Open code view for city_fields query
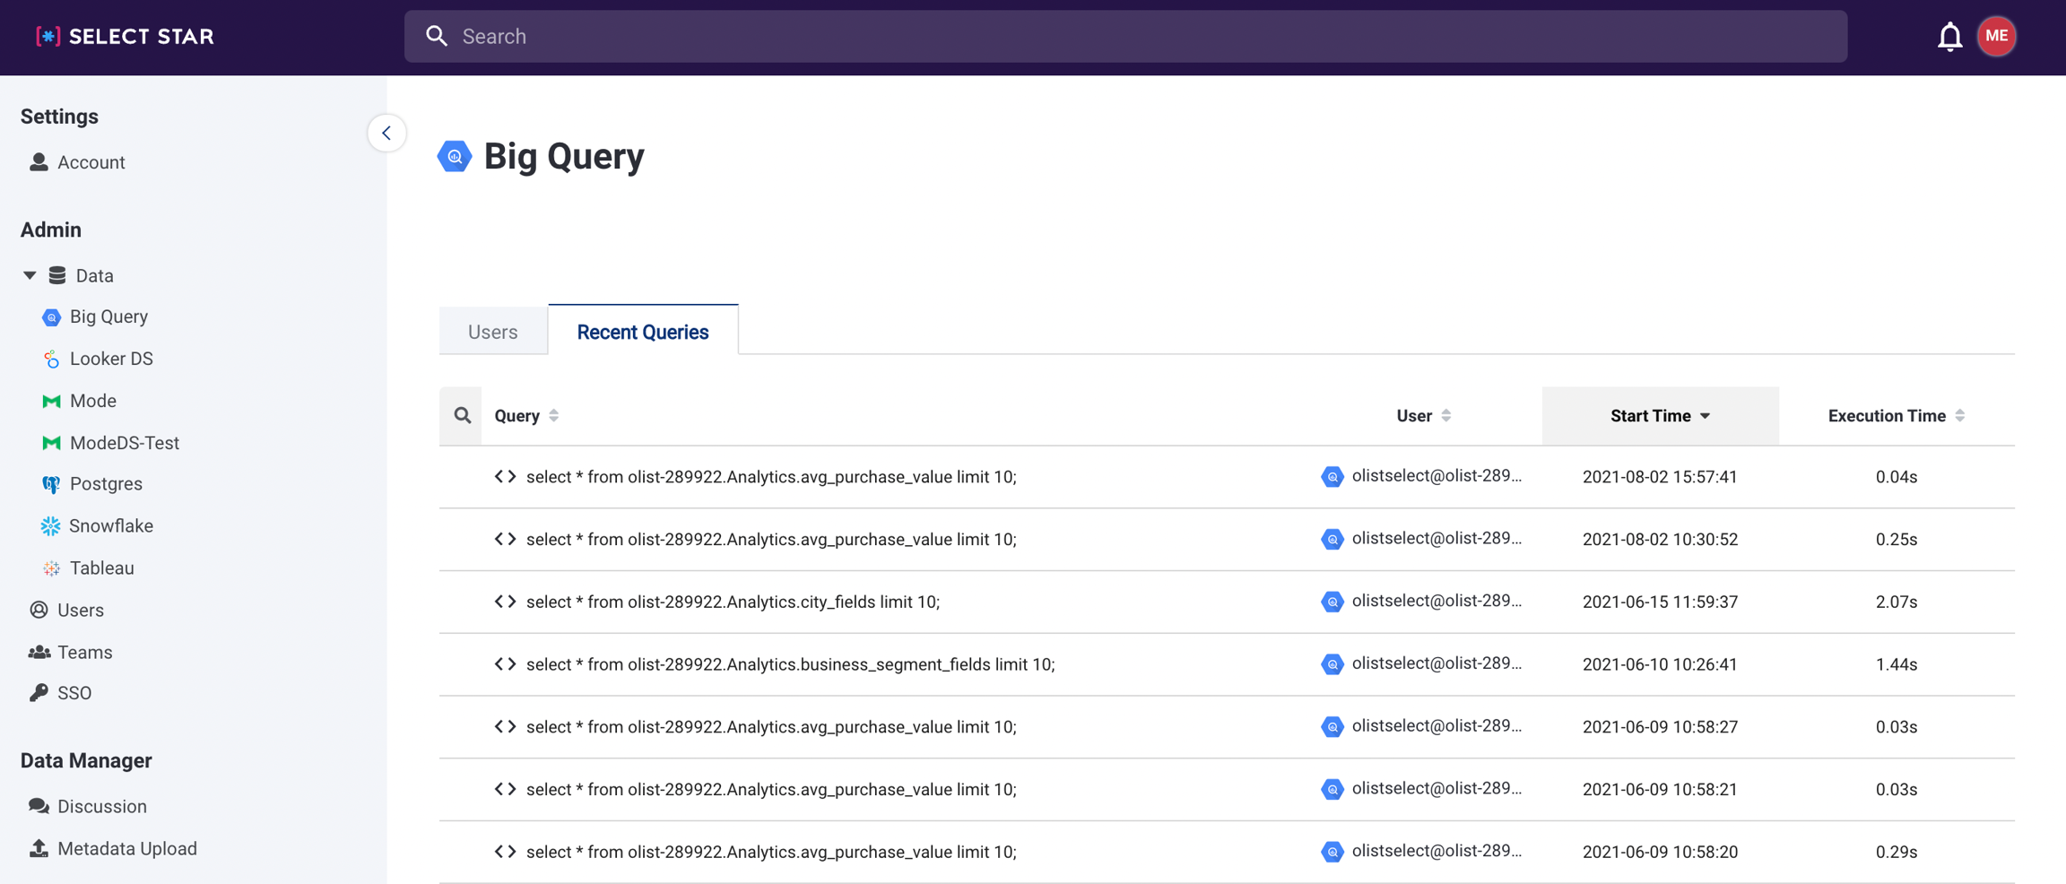The image size is (2066, 884). [x=505, y=602]
